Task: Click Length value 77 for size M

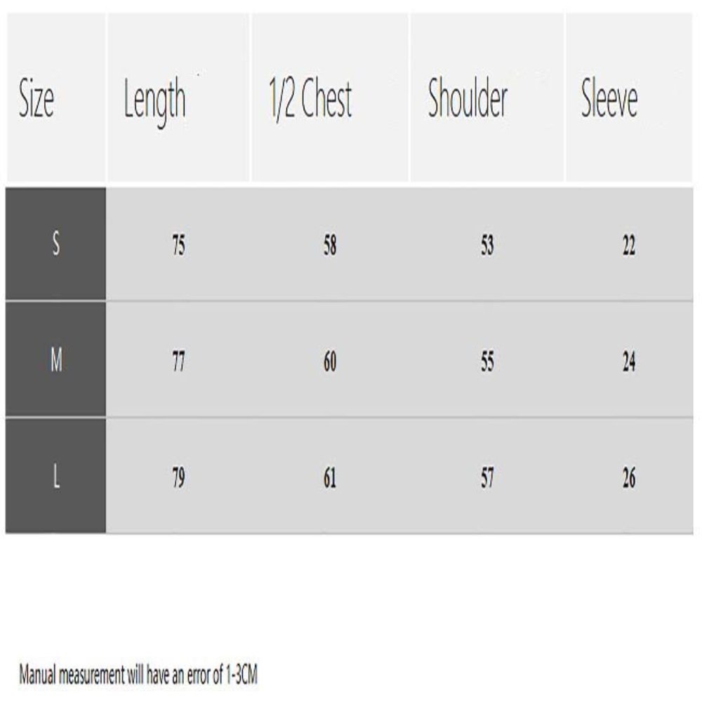Action: coord(179,363)
